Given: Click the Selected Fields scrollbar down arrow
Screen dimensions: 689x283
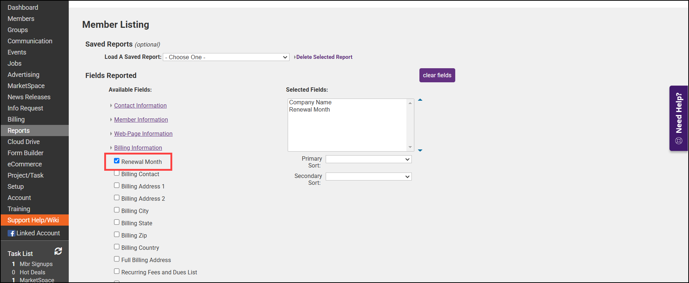Looking at the screenshot, I should [410, 147].
